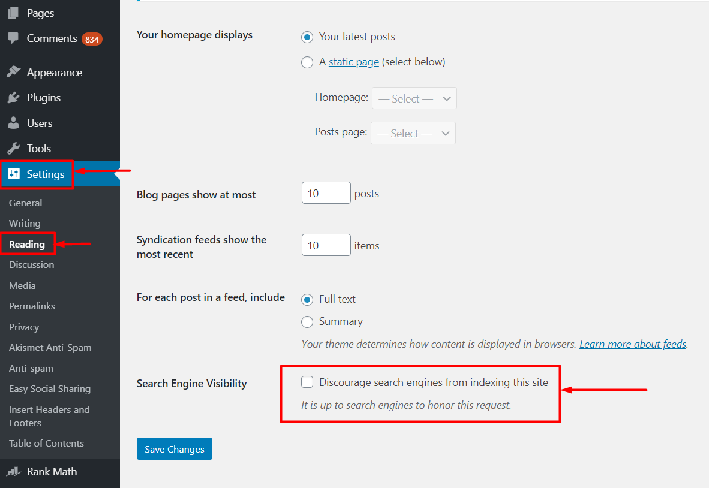The width and height of the screenshot is (709, 488).
Task: Enable Discourage search engines from indexing
Action: (307, 382)
